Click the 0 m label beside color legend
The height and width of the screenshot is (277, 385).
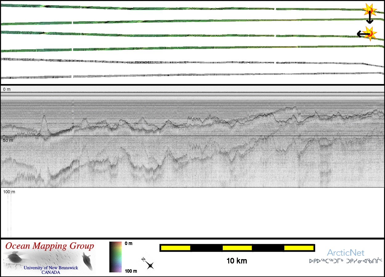[x=129, y=243]
